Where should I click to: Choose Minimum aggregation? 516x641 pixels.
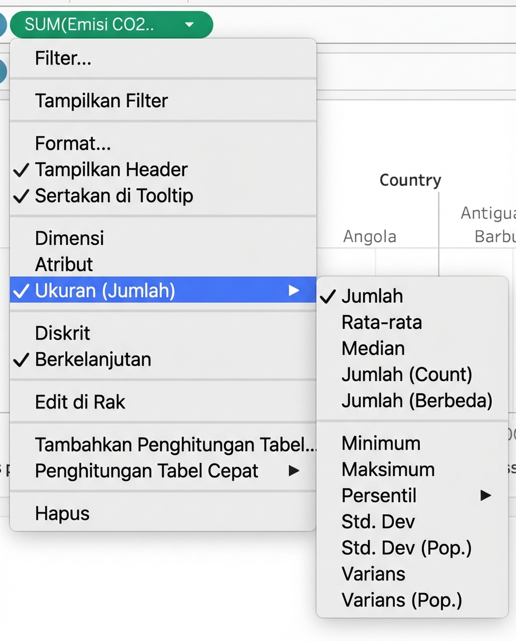381,443
